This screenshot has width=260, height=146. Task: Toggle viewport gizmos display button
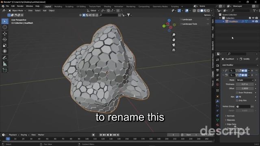pyautogui.click(x=179, y=11)
